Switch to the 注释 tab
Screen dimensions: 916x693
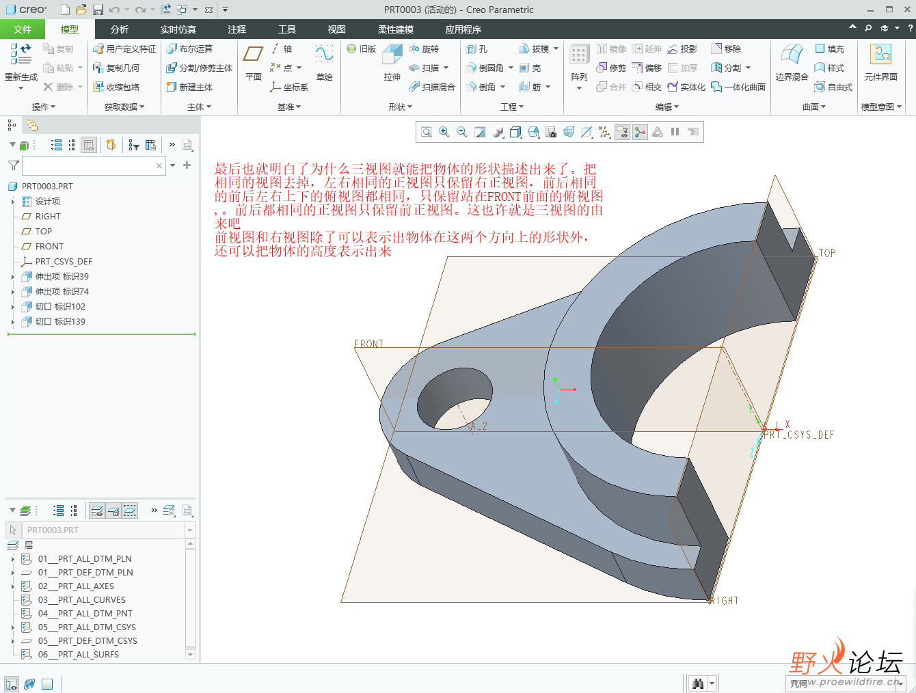pos(237,29)
